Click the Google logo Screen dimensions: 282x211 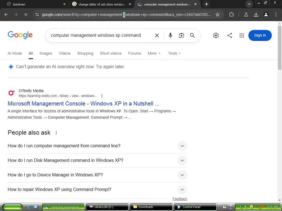[x=20, y=35]
